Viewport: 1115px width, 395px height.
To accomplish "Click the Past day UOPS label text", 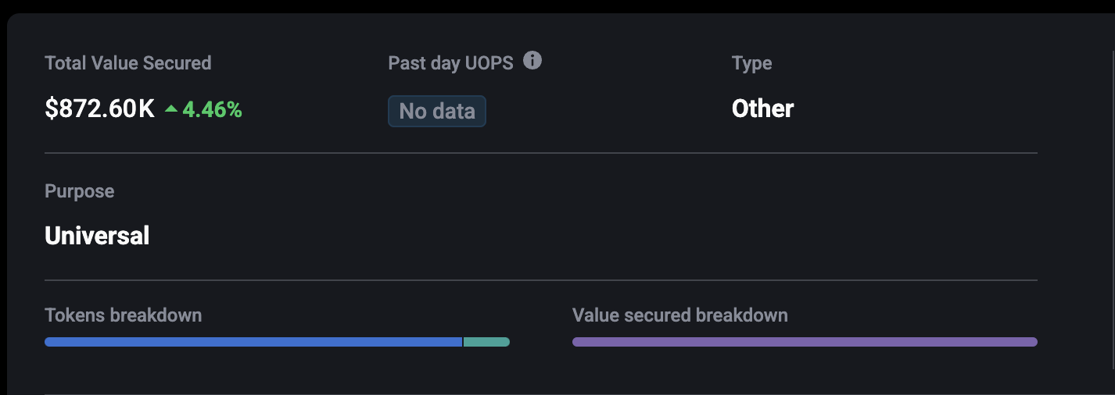I will coord(450,63).
